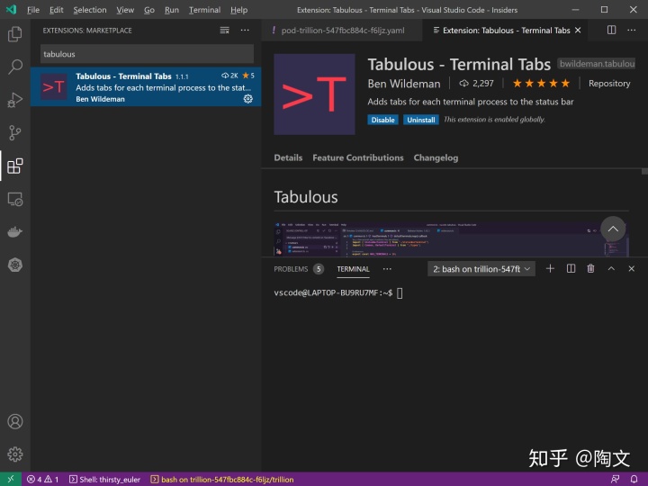Open the Help menu

(x=238, y=10)
